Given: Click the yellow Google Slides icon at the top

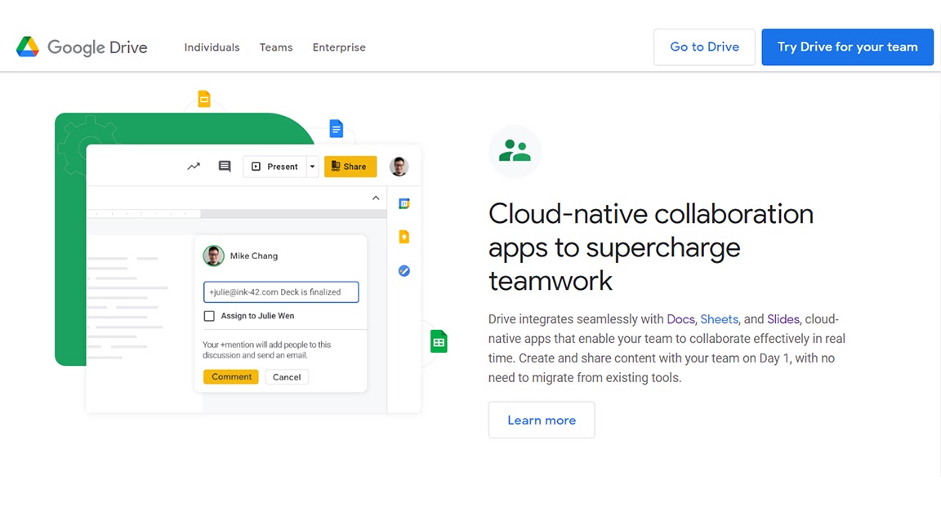Looking at the screenshot, I should pyautogui.click(x=203, y=98).
